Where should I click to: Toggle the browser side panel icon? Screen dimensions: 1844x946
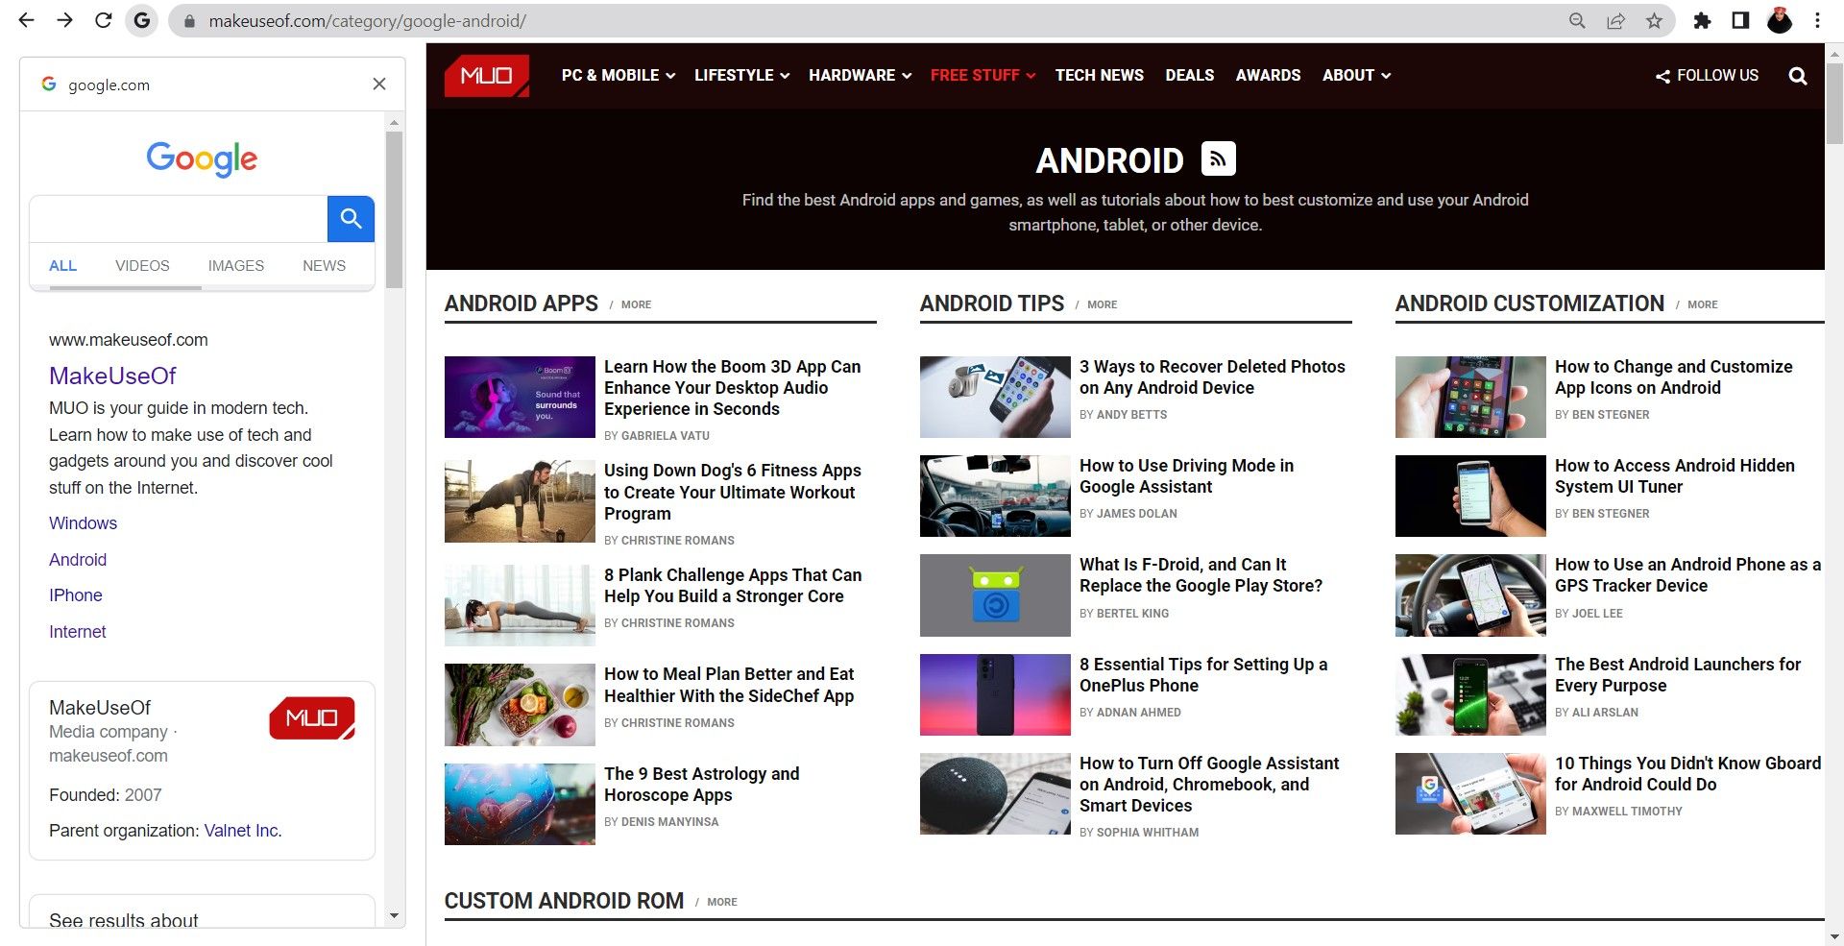coord(1740,20)
